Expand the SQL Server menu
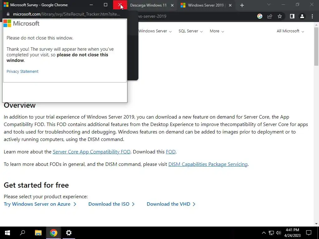 point(191,31)
